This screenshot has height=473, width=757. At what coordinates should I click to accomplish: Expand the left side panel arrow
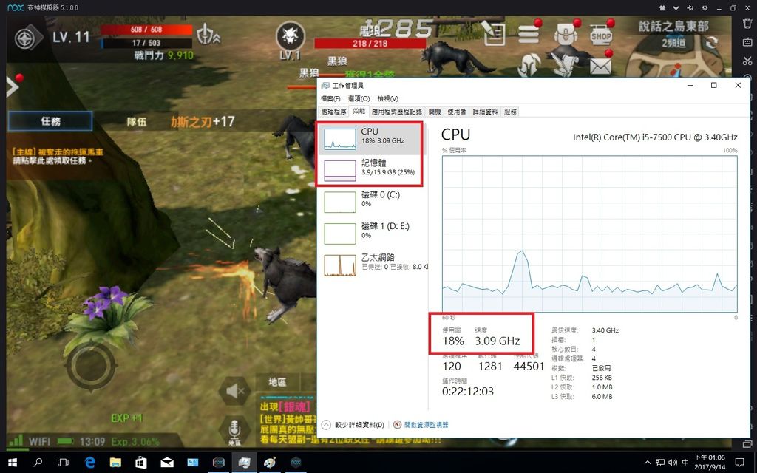(x=12, y=87)
